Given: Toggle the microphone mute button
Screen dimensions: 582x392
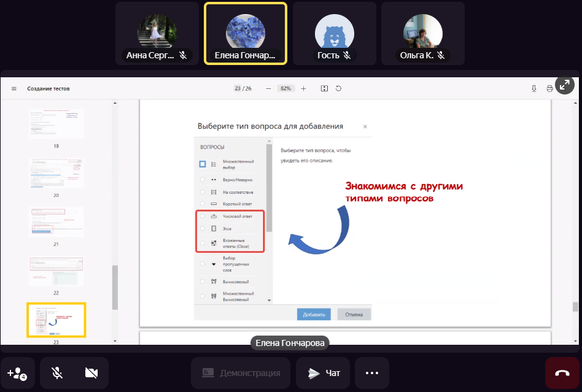Looking at the screenshot, I should 57,373.
